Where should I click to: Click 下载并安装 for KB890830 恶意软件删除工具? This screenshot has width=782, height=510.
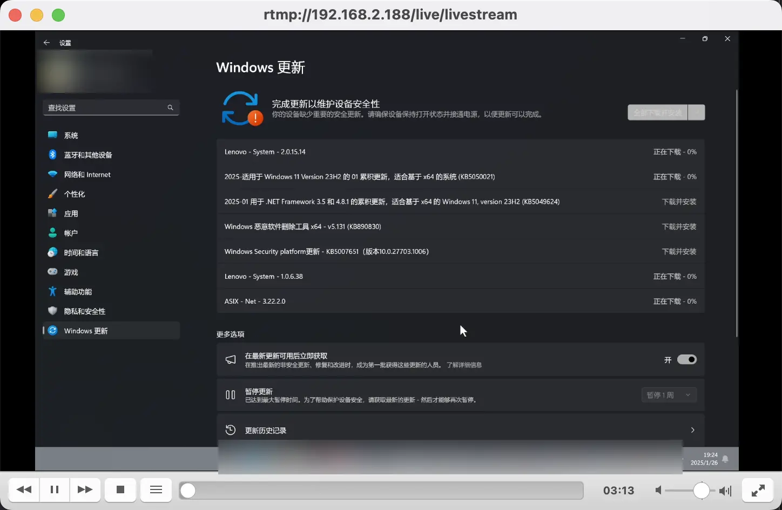coord(679,226)
